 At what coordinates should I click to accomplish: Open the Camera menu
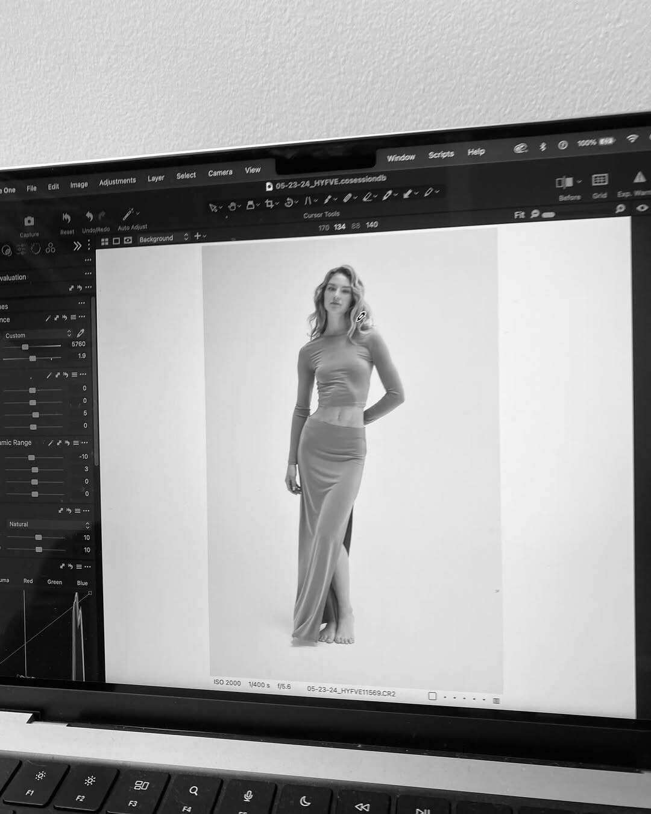pos(220,173)
